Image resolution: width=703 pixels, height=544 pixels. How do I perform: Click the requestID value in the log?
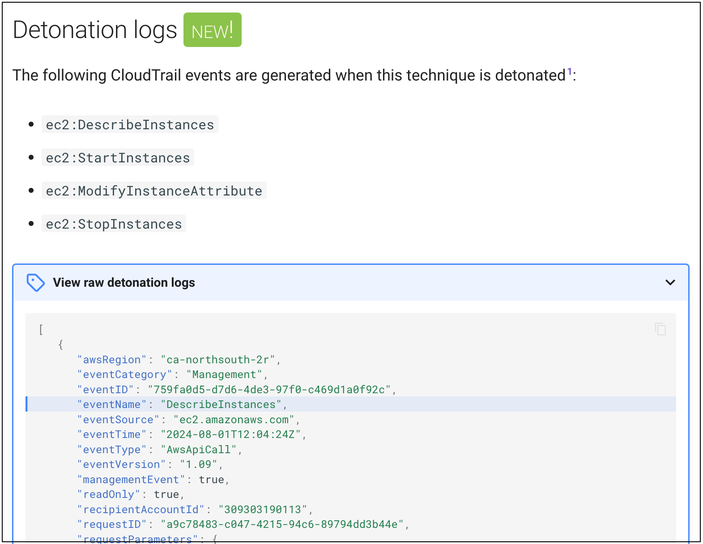(282, 524)
